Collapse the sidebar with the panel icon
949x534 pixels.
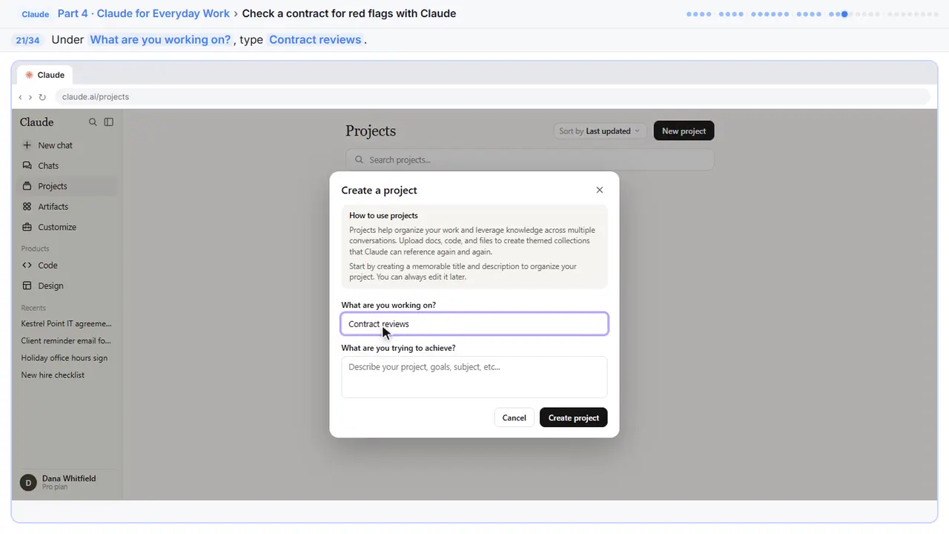coord(109,122)
